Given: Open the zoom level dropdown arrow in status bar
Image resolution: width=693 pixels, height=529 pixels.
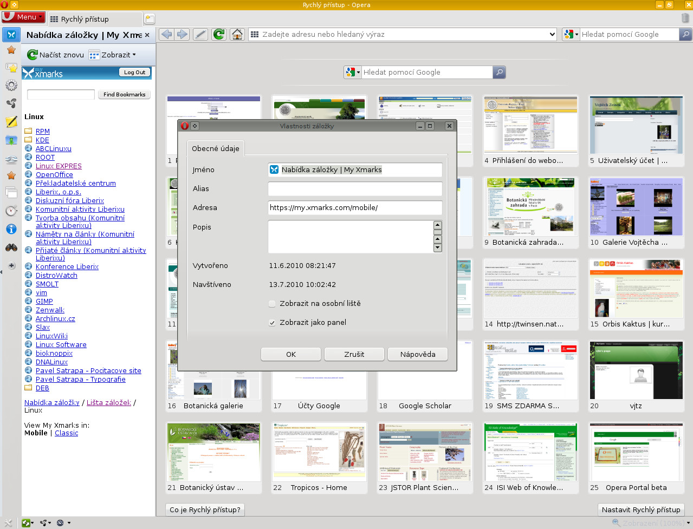Looking at the screenshot, I should point(688,523).
